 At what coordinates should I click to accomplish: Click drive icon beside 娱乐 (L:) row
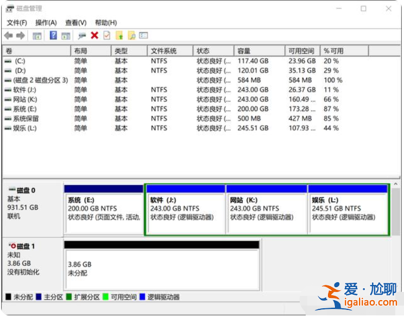click(8, 128)
